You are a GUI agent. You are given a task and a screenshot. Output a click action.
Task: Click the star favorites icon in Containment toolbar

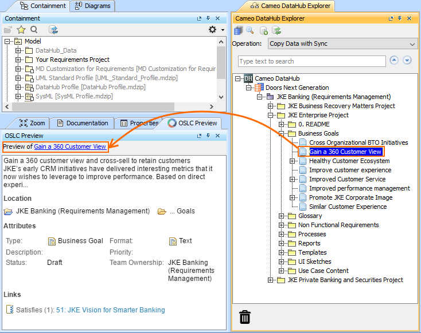(21, 30)
